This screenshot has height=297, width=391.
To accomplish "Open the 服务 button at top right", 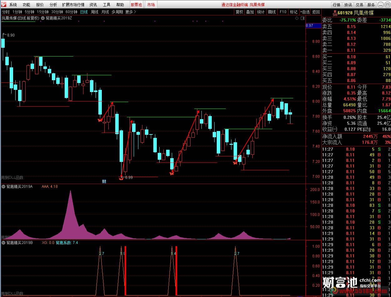I will [x=371, y=5].
